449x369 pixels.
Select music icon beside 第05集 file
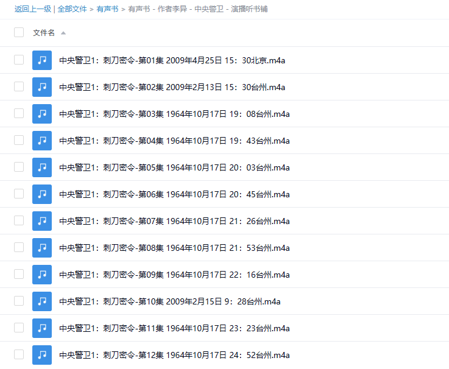click(42, 167)
